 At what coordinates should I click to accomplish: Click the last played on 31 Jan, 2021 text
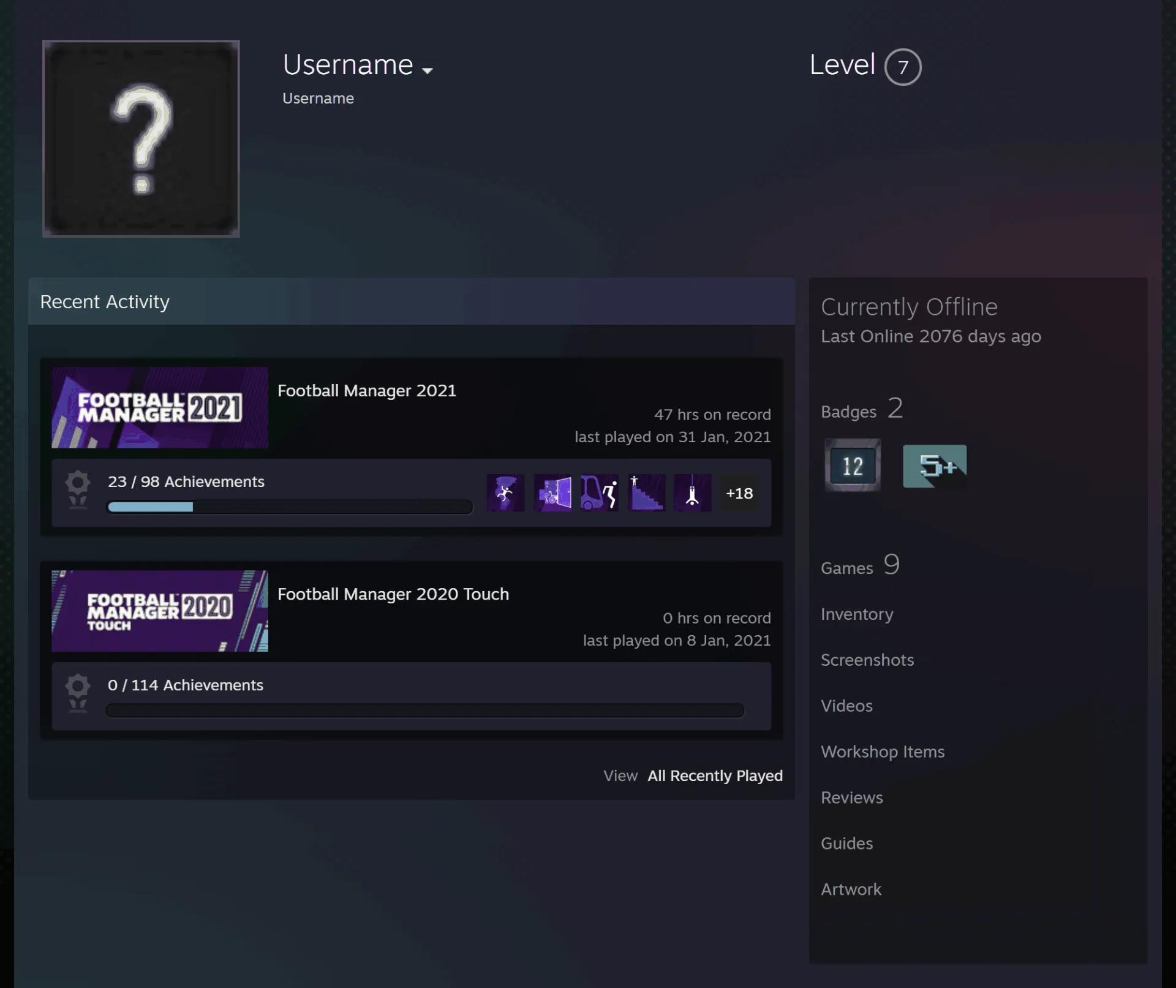[673, 437]
